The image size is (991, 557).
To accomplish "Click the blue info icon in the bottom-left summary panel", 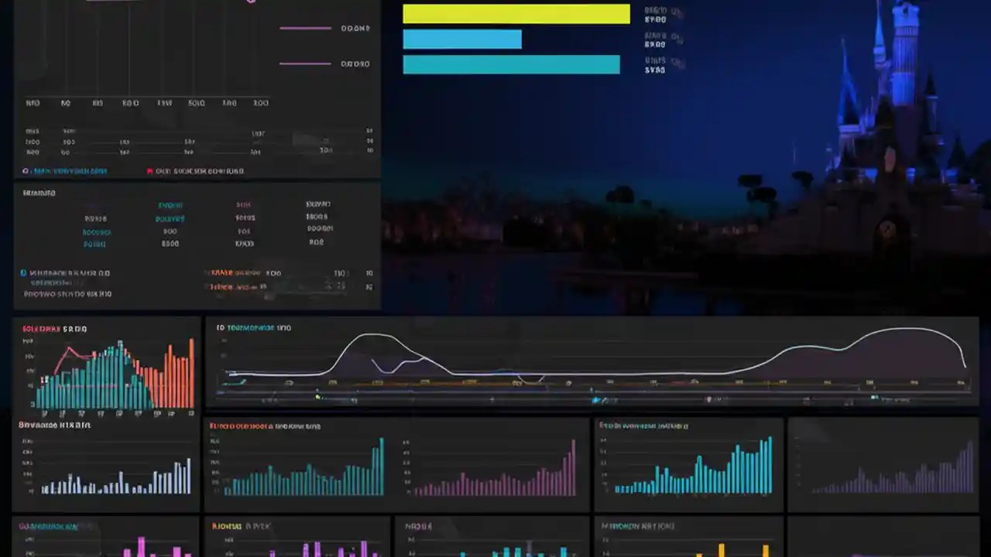I will (x=22, y=273).
